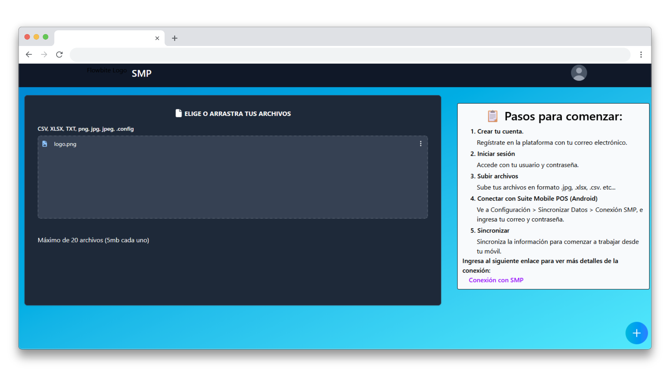Click the document icon beside ELIGE O ARRASTRA
This screenshot has height=376, width=670.
(179, 113)
